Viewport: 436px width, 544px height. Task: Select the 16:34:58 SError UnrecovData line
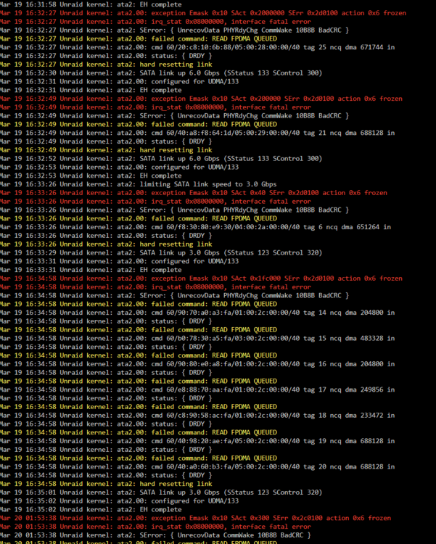[175, 296]
